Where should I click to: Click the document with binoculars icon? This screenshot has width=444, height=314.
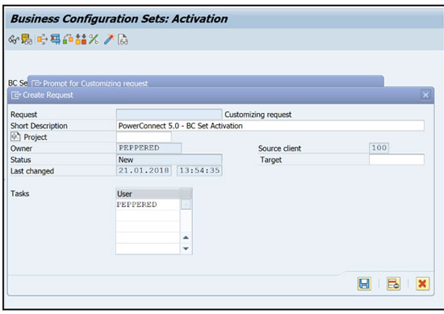(123, 40)
